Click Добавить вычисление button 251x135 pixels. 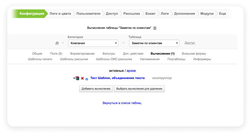click(96, 89)
